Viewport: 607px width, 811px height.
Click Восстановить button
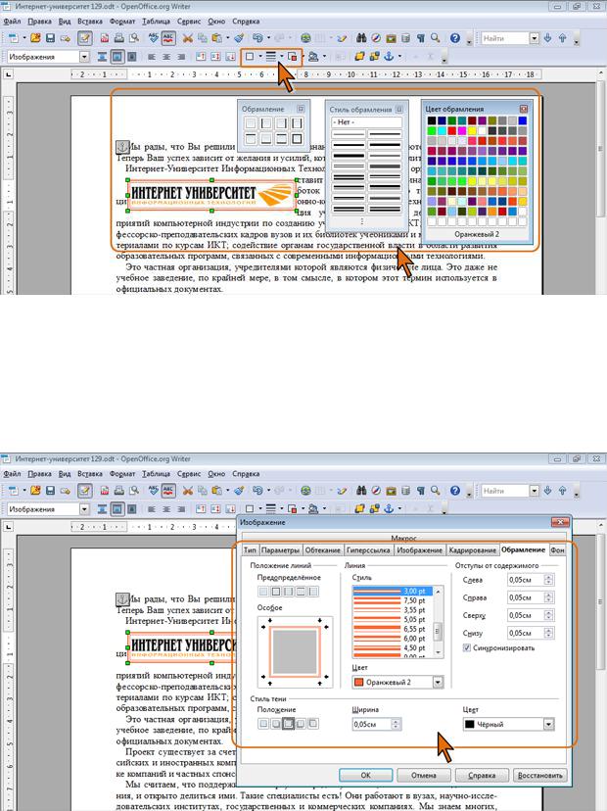tap(539, 775)
